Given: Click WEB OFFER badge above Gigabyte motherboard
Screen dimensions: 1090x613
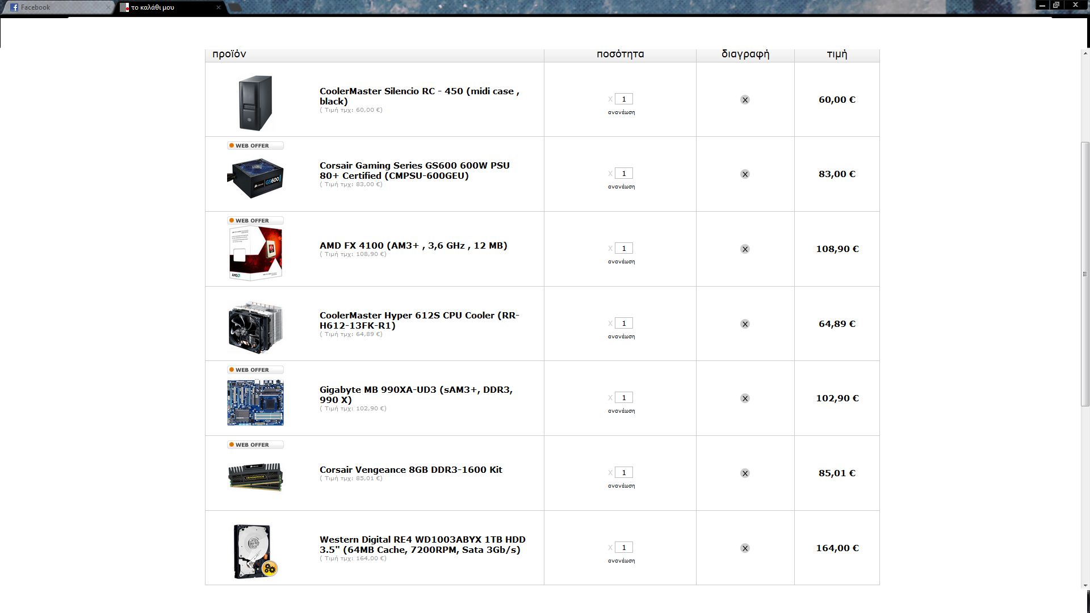Looking at the screenshot, I should [x=255, y=370].
